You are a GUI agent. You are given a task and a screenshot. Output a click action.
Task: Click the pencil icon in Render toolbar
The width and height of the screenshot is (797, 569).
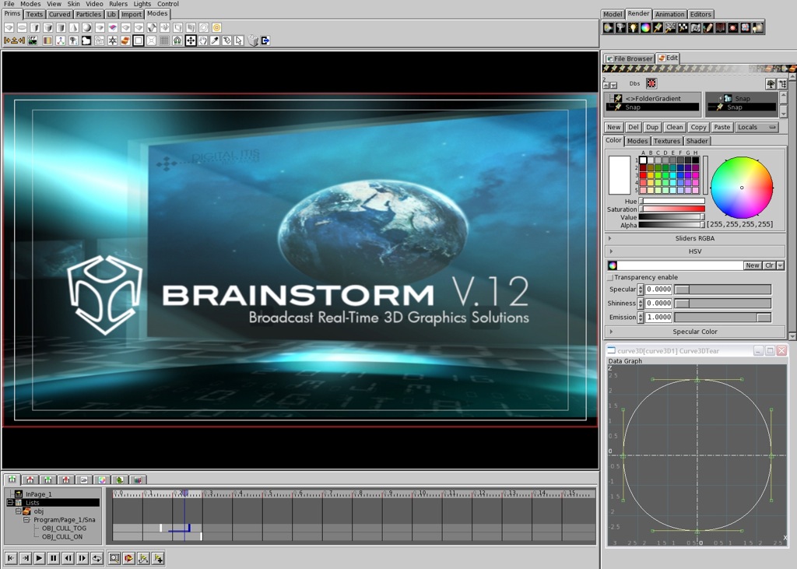(x=708, y=28)
